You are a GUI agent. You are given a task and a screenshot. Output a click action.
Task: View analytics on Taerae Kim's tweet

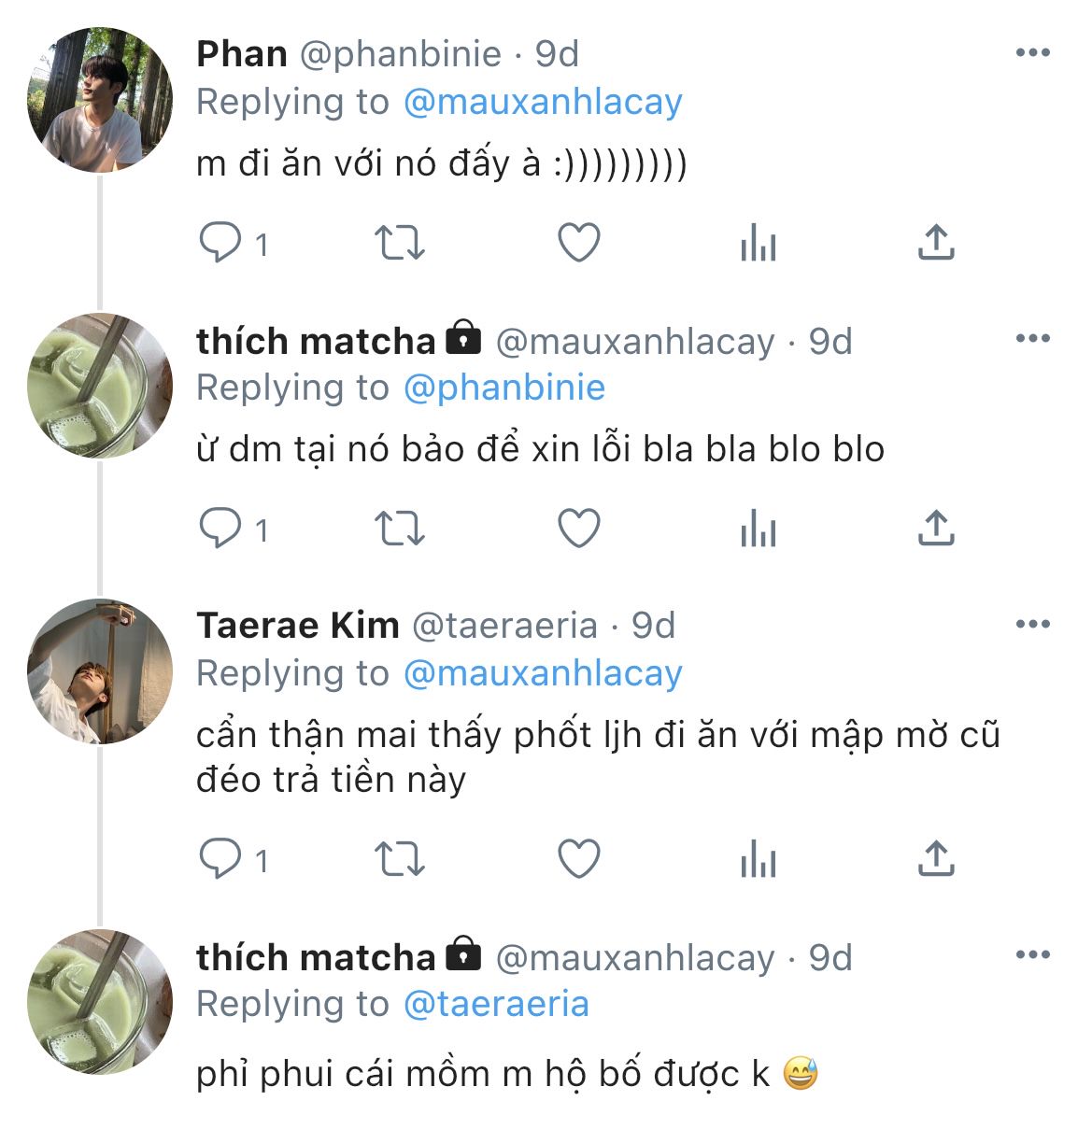click(x=758, y=859)
